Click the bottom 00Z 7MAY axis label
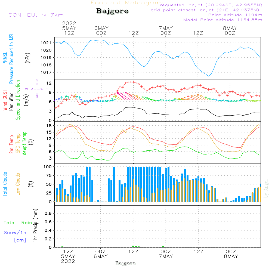The width and height of the screenshot is (272, 272). tap(166, 254)
